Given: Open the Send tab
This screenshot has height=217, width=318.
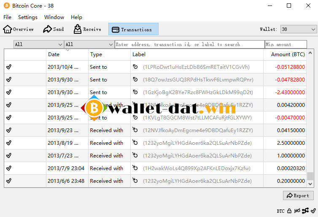Looking at the screenshot, I should pos(53,29).
